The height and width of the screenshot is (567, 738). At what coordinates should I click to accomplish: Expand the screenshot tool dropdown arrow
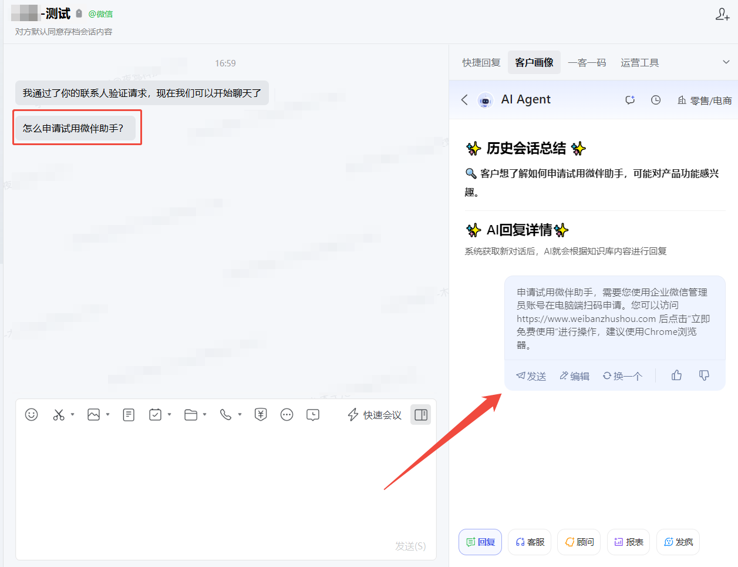73,415
